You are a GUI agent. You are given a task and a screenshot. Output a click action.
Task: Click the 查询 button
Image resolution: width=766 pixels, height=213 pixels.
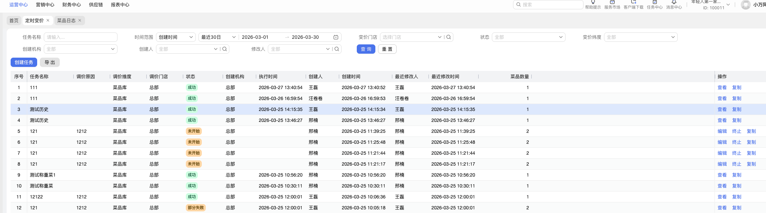pos(366,49)
